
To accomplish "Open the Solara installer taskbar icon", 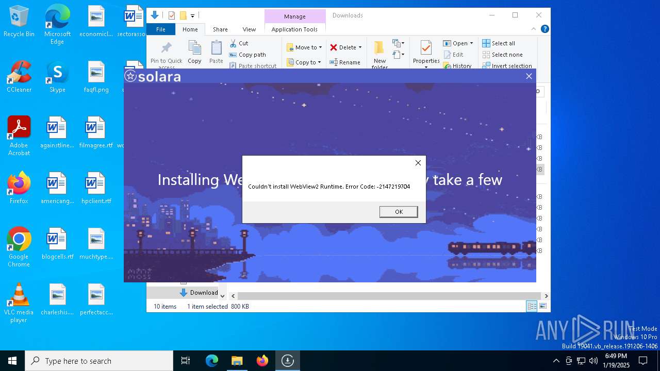I will point(287,361).
